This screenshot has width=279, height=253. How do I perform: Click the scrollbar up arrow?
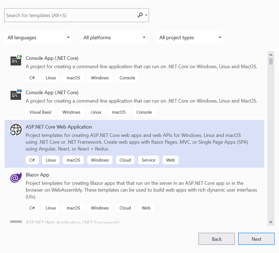(271, 54)
